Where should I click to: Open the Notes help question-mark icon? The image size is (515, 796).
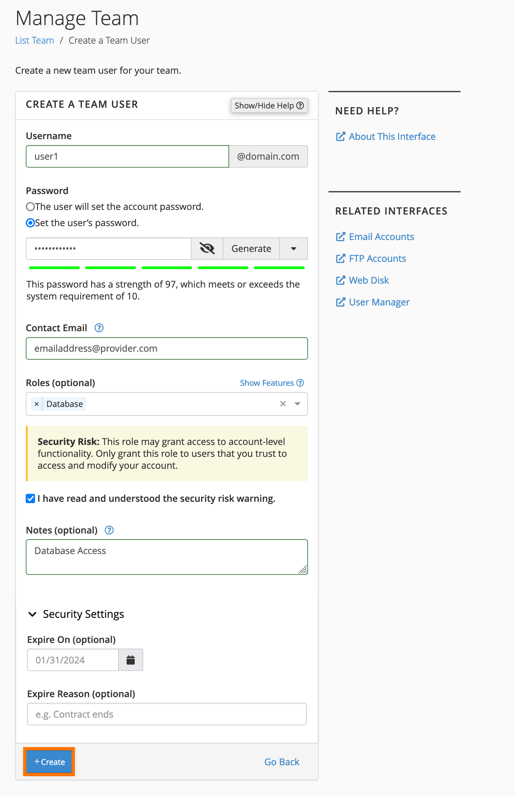click(x=109, y=530)
